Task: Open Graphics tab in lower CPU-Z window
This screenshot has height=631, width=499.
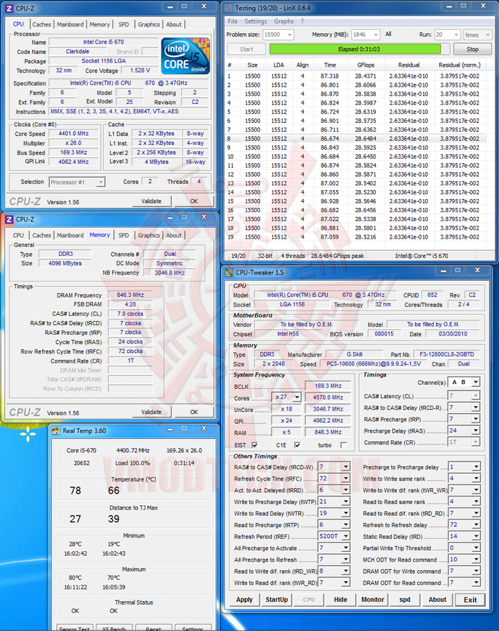Action: point(149,236)
